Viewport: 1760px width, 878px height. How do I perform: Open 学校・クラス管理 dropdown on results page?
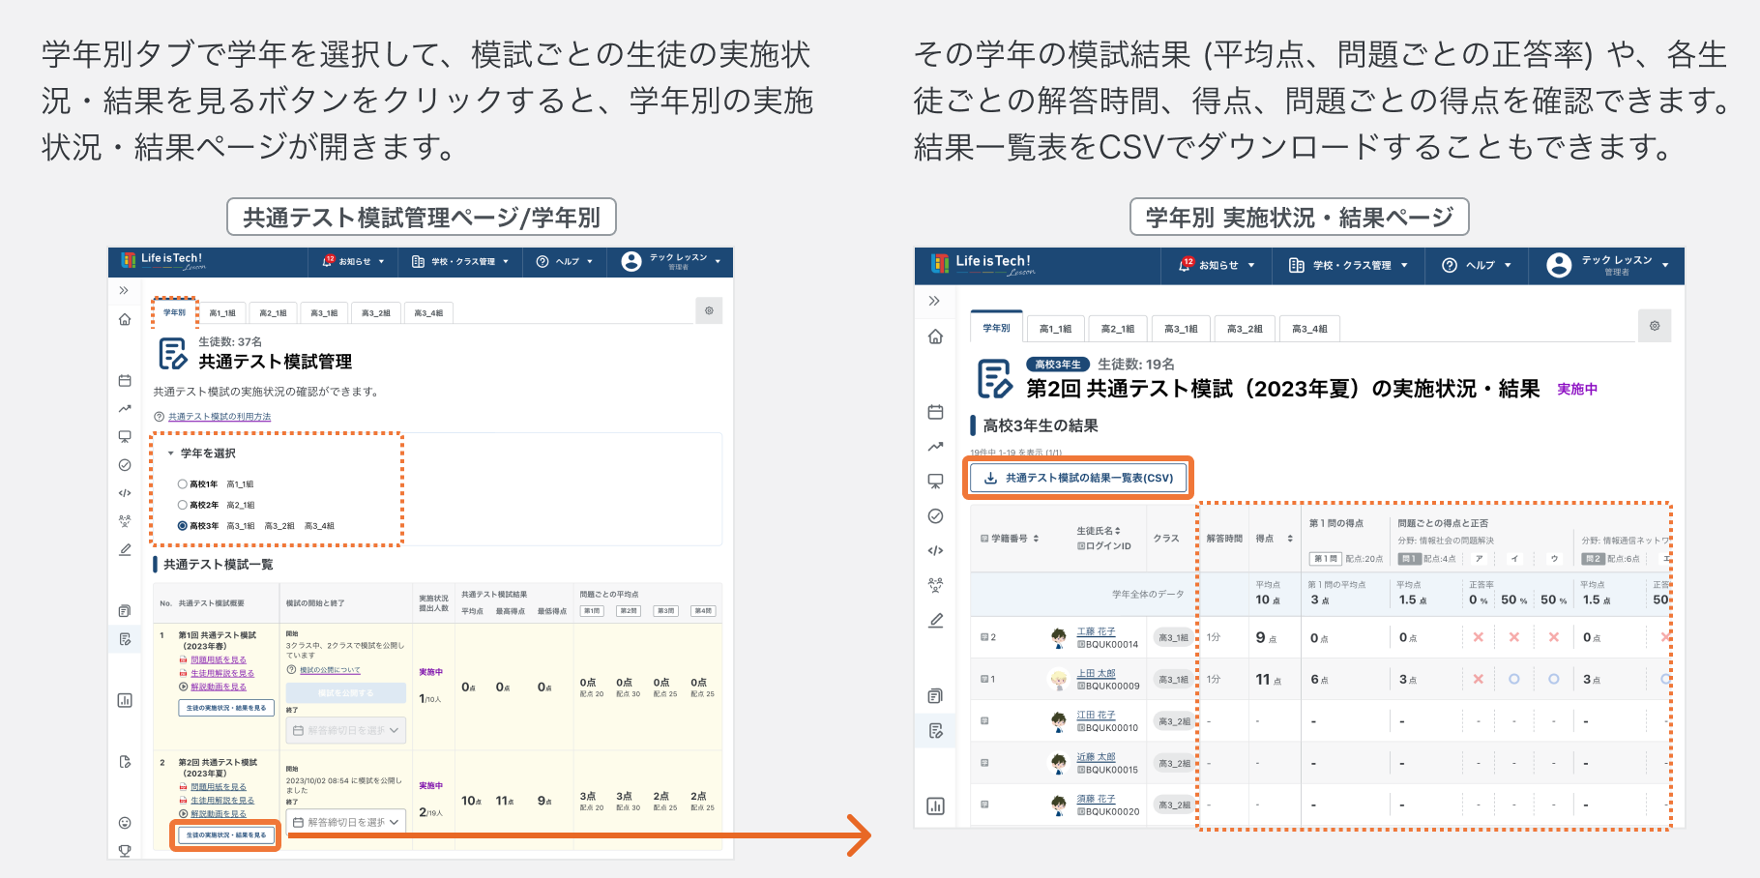coord(1348,265)
